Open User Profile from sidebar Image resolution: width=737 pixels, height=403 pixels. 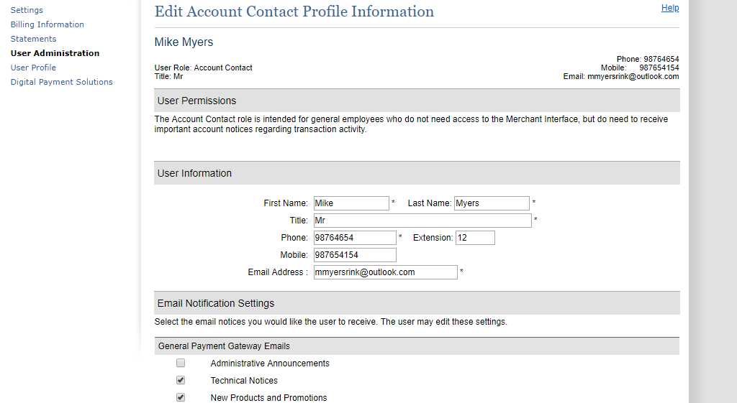pyautogui.click(x=33, y=68)
